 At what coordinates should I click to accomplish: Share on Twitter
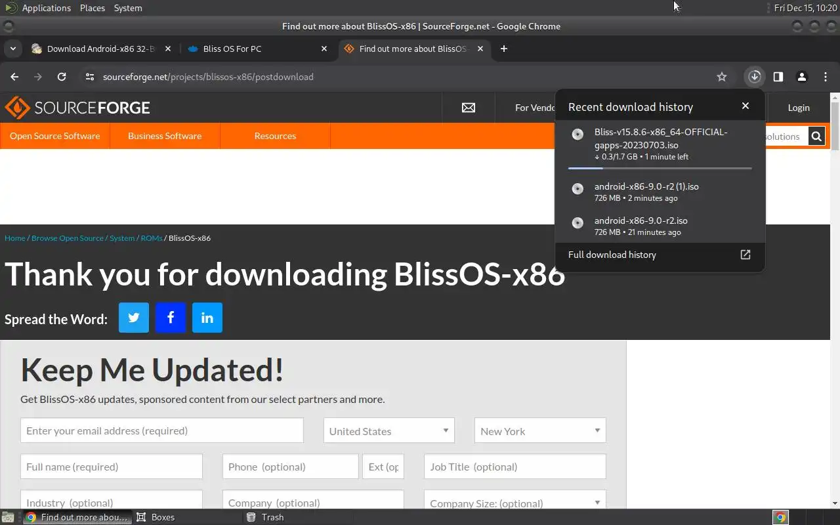[134, 318]
